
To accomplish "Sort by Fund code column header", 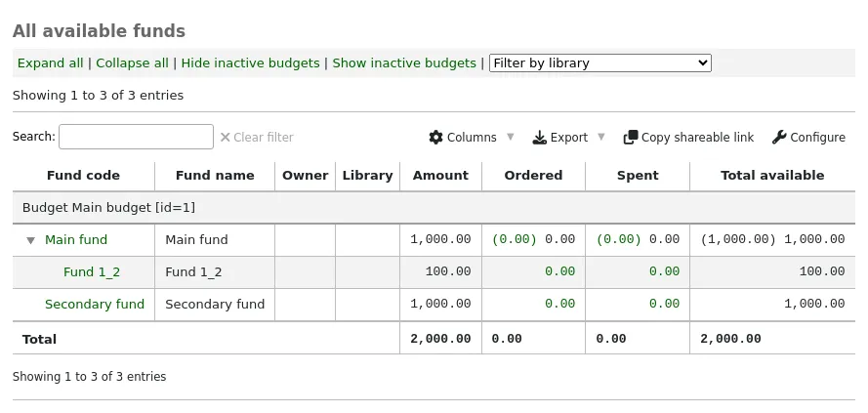I will [84, 176].
